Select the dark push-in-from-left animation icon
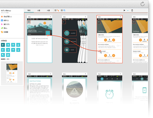153x118 pixels. (3, 45)
